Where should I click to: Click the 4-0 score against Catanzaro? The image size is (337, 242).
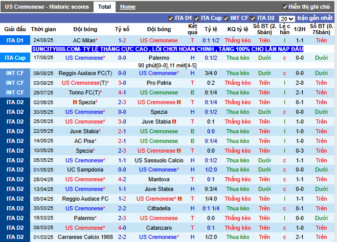122,228
